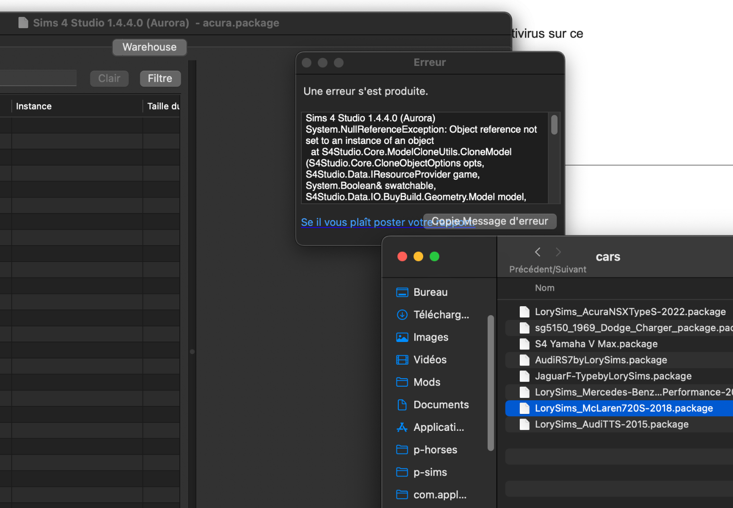
Task: Open the Bureau folder in Finder sidebar
Action: [x=429, y=292]
